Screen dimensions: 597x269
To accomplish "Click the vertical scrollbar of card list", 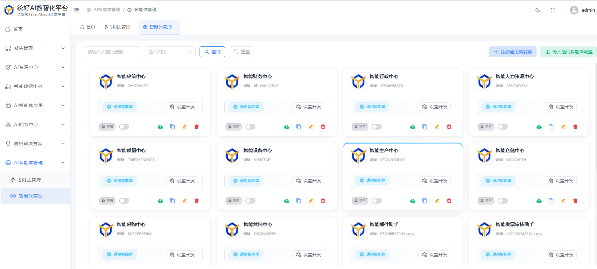I will [x=595, y=118].
